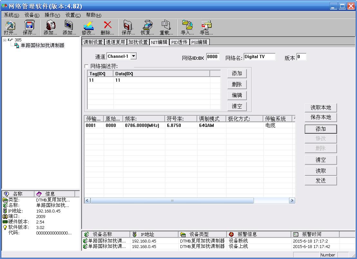Image resolution: width=357 pixels, height=259 pixels.
Task: Click the 网络ID:0X input field
Action: pyautogui.click(x=213, y=57)
